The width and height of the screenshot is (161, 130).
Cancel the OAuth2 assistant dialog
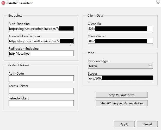[x=147, y=124]
